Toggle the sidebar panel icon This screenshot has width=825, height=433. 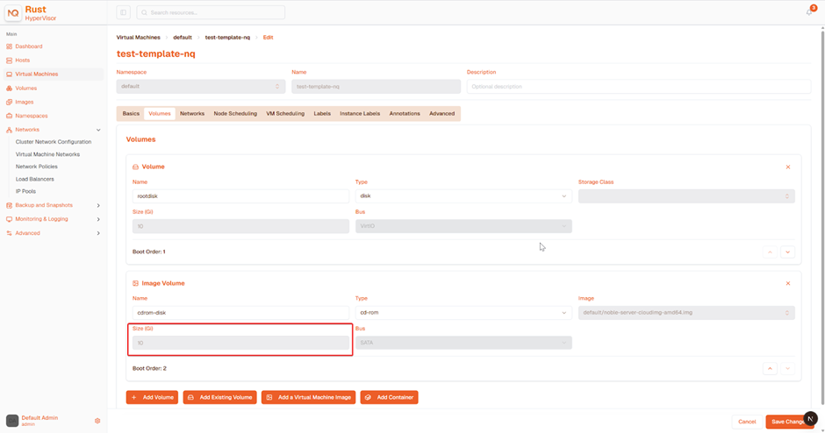pyautogui.click(x=123, y=12)
